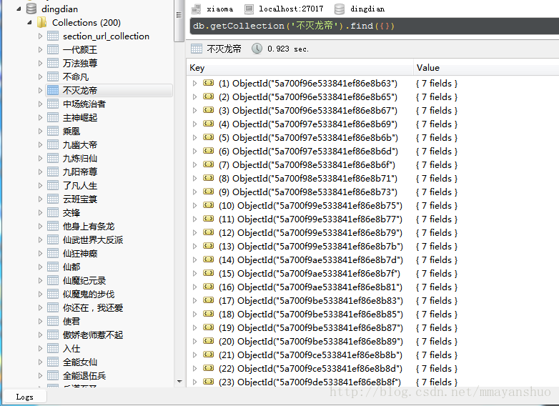Click the 中场统治者 collection table icon

point(53,104)
